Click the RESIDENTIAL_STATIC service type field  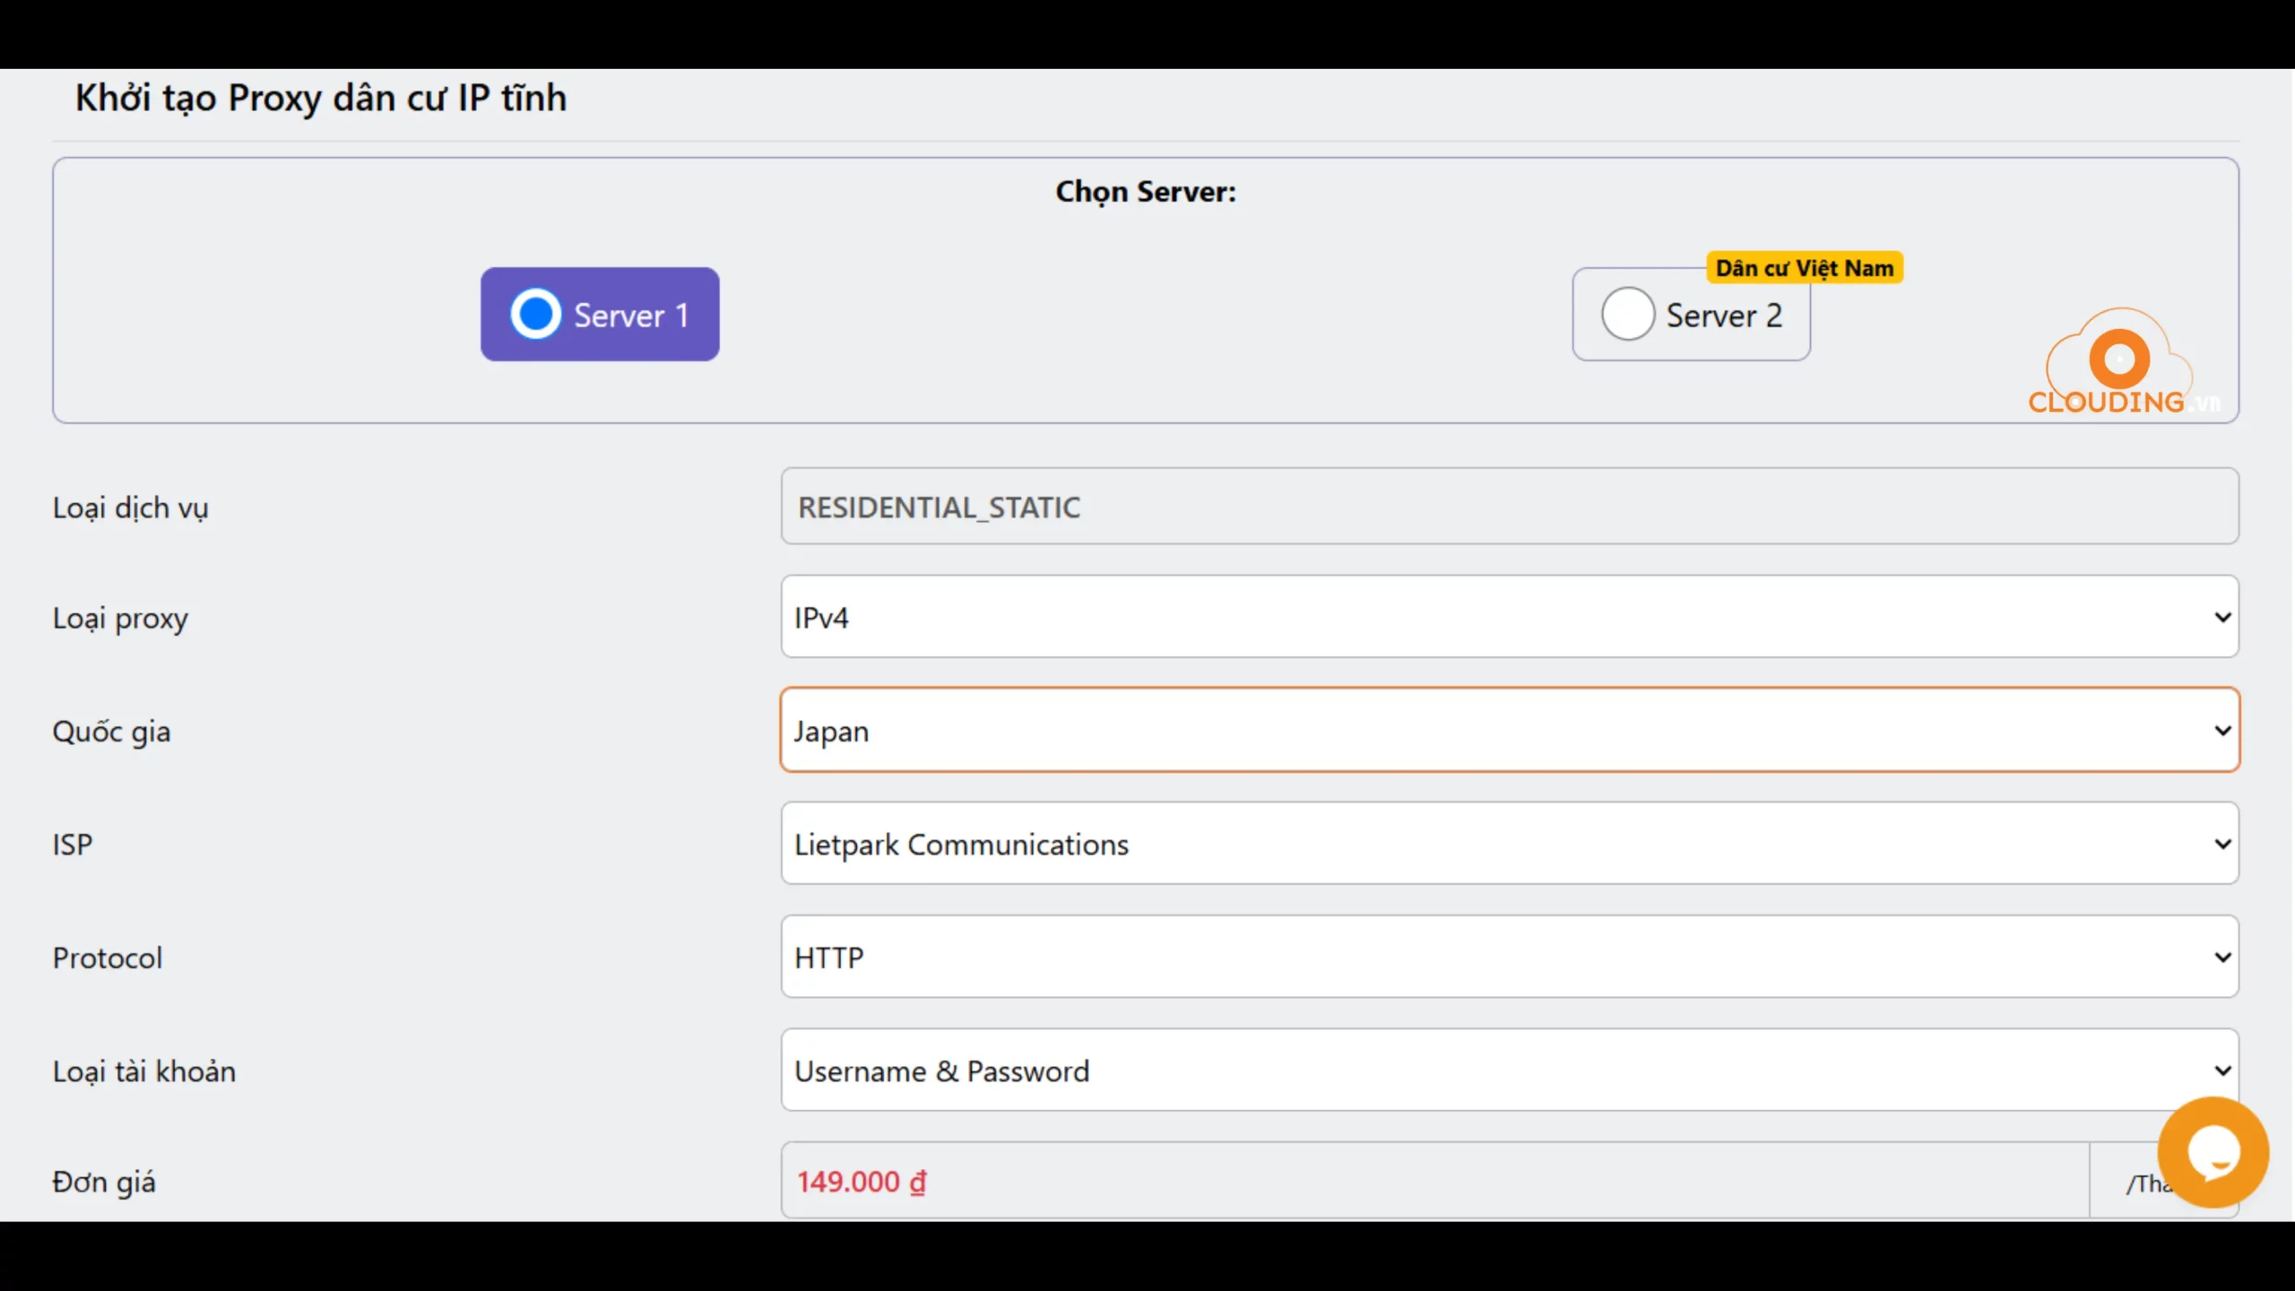1509,507
